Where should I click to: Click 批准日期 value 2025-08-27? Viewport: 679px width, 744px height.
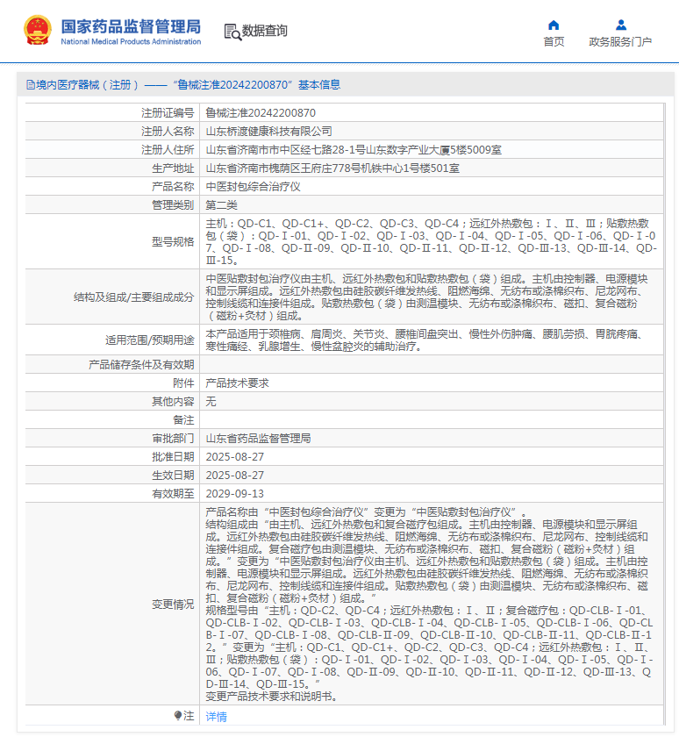click(x=235, y=457)
